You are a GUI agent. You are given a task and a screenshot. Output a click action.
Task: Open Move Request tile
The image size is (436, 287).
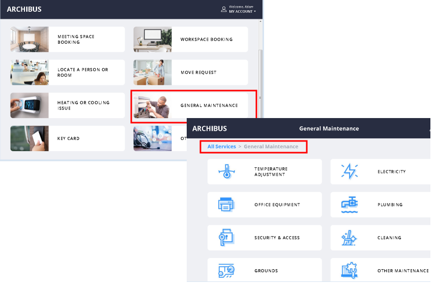tap(190, 72)
